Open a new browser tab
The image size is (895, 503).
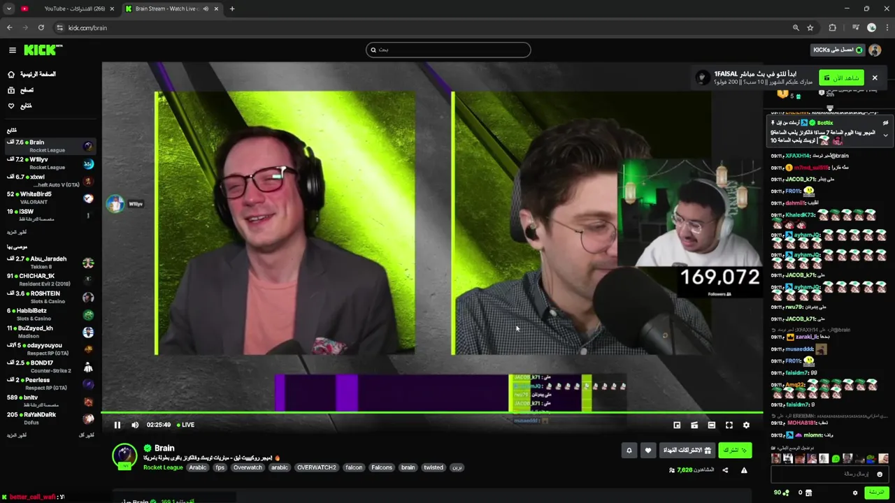pyautogui.click(x=232, y=8)
